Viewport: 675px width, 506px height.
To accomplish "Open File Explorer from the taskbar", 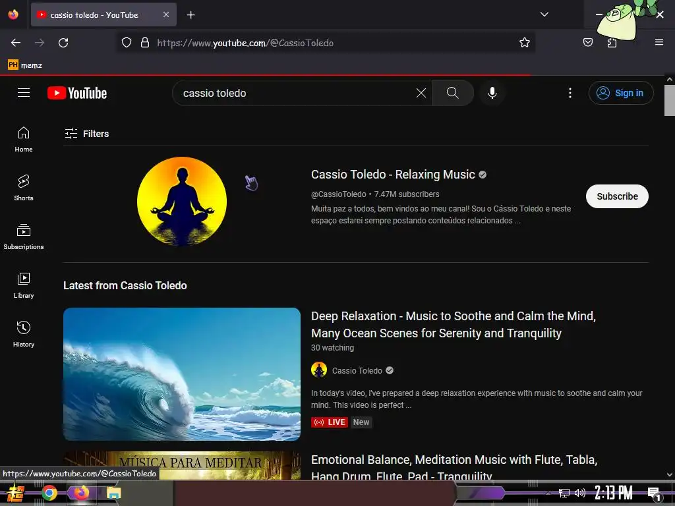I will (113, 493).
